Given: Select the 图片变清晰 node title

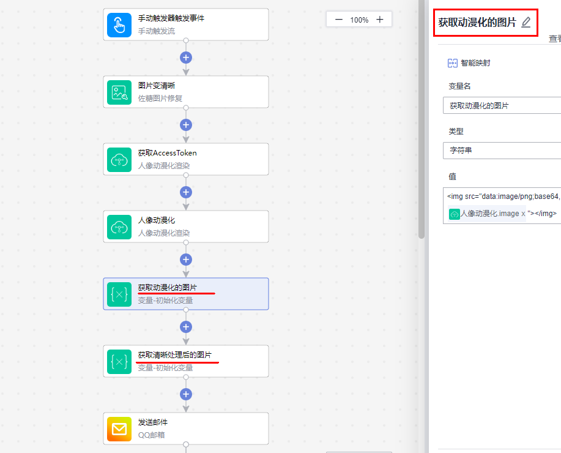Looking at the screenshot, I should [157, 86].
